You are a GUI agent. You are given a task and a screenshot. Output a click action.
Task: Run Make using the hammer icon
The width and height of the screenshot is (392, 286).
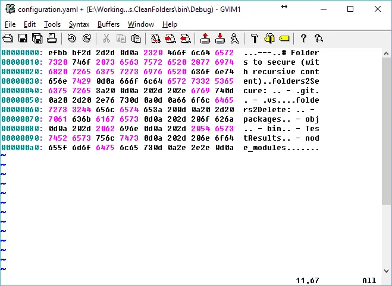tap(255, 39)
